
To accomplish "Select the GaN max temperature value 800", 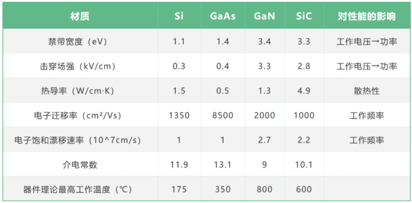I will (x=264, y=189).
